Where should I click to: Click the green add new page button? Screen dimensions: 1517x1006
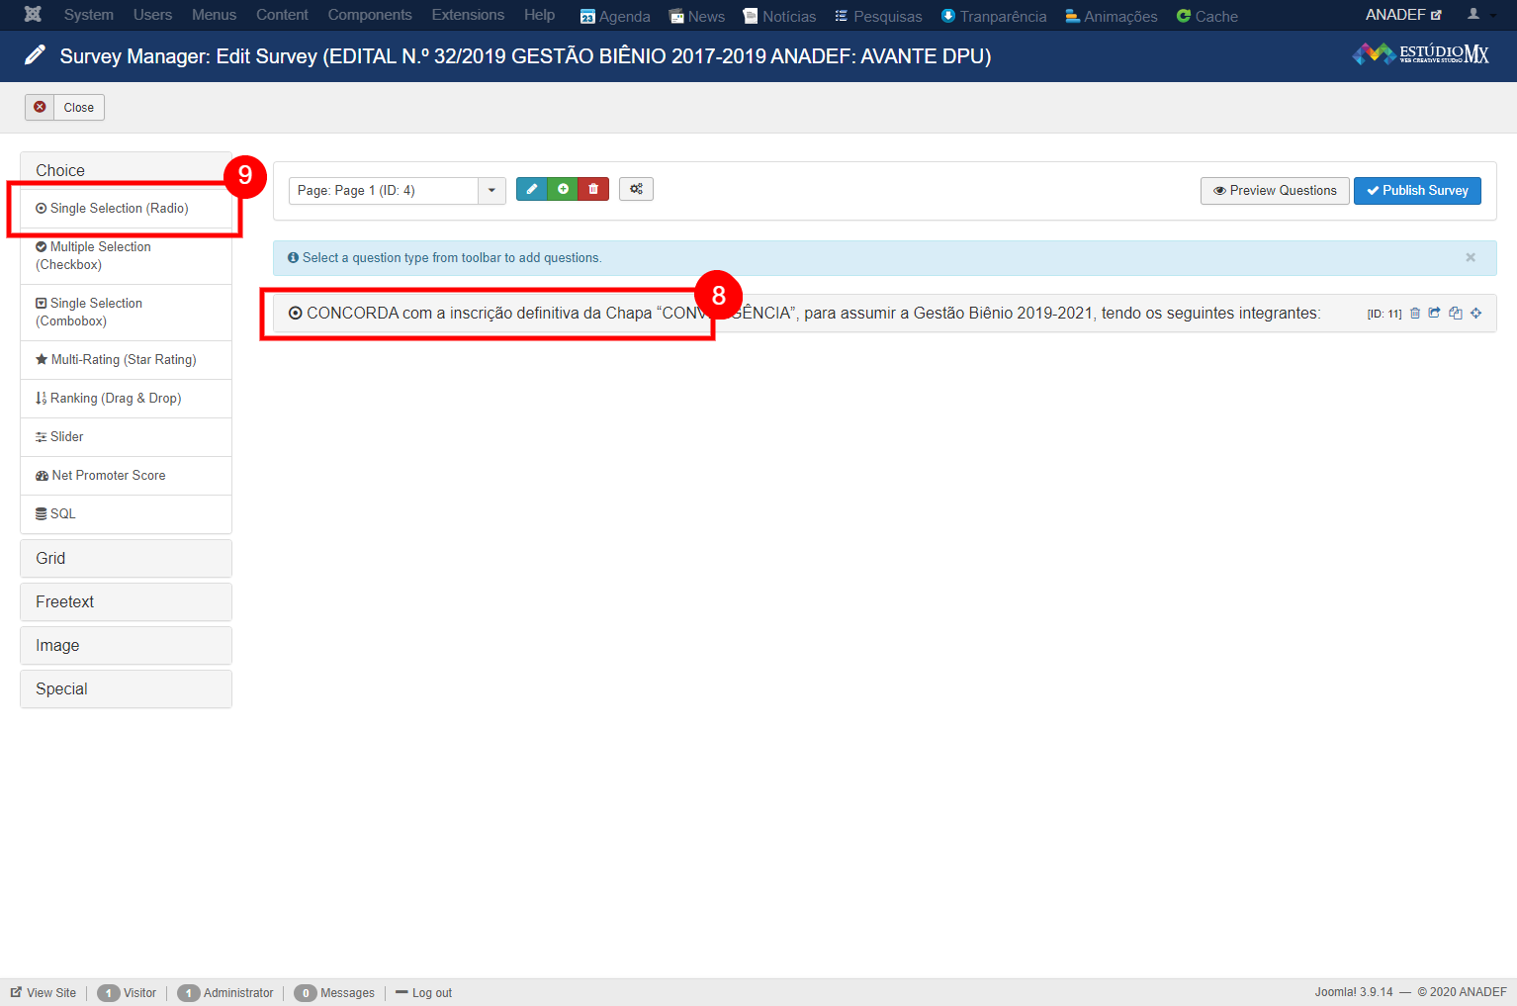563,189
